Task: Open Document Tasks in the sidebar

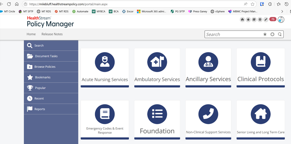Action: (x=46, y=56)
